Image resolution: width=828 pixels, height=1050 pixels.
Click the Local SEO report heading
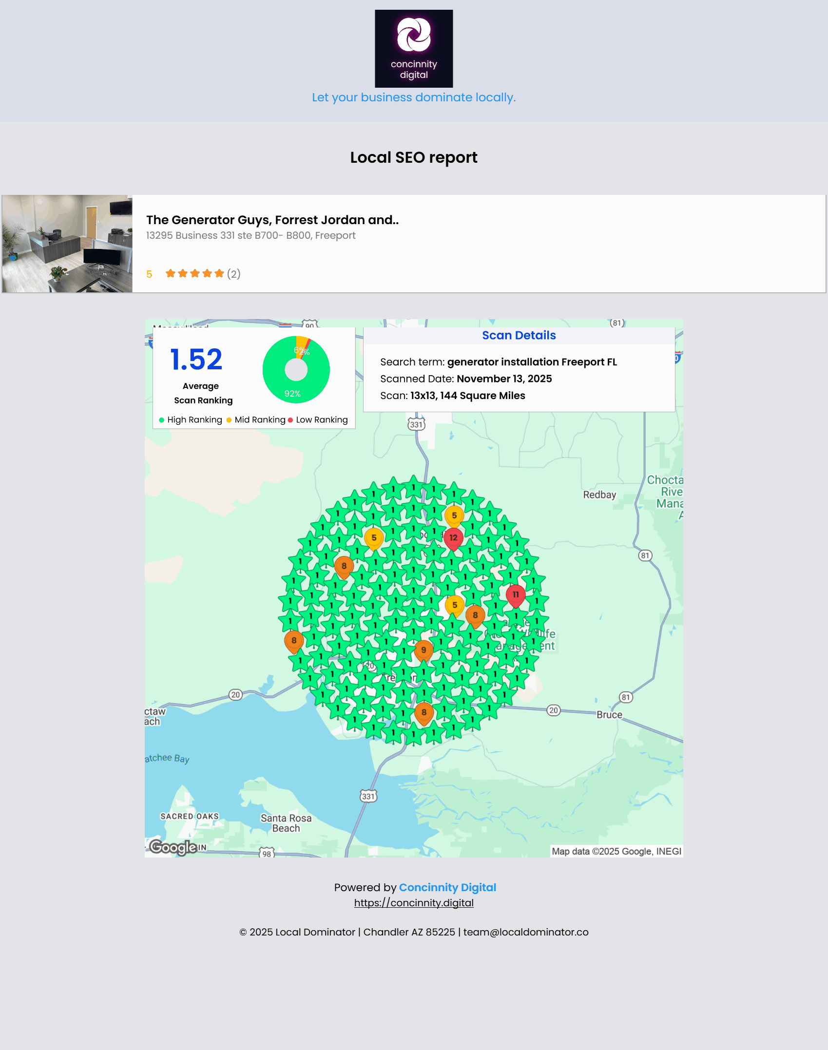click(x=414, y=157)
